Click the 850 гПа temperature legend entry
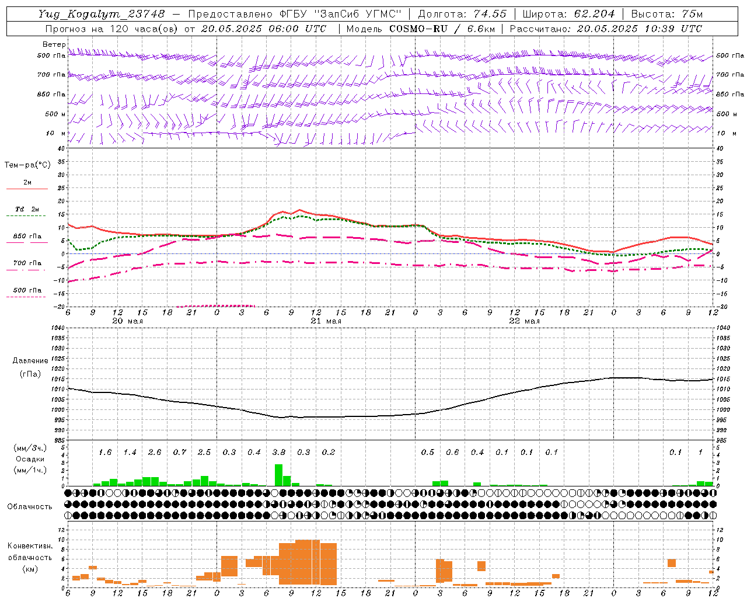This screenshot has width=747, height=598. click(27, 237)
